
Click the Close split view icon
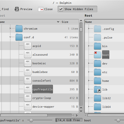[41, 9]
